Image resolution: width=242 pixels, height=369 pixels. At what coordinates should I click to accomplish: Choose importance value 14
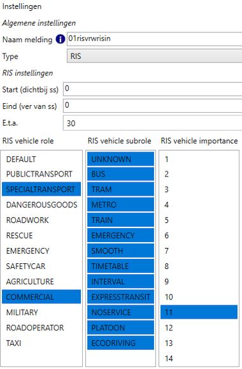point(199,358)
